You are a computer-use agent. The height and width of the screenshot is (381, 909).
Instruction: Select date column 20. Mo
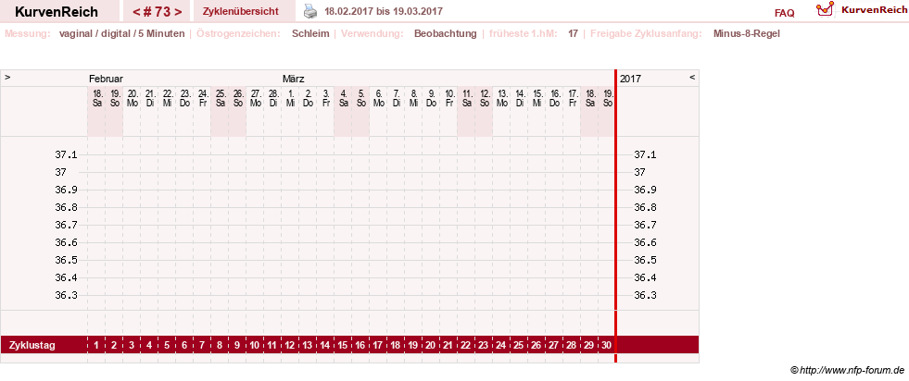[132, 98]
